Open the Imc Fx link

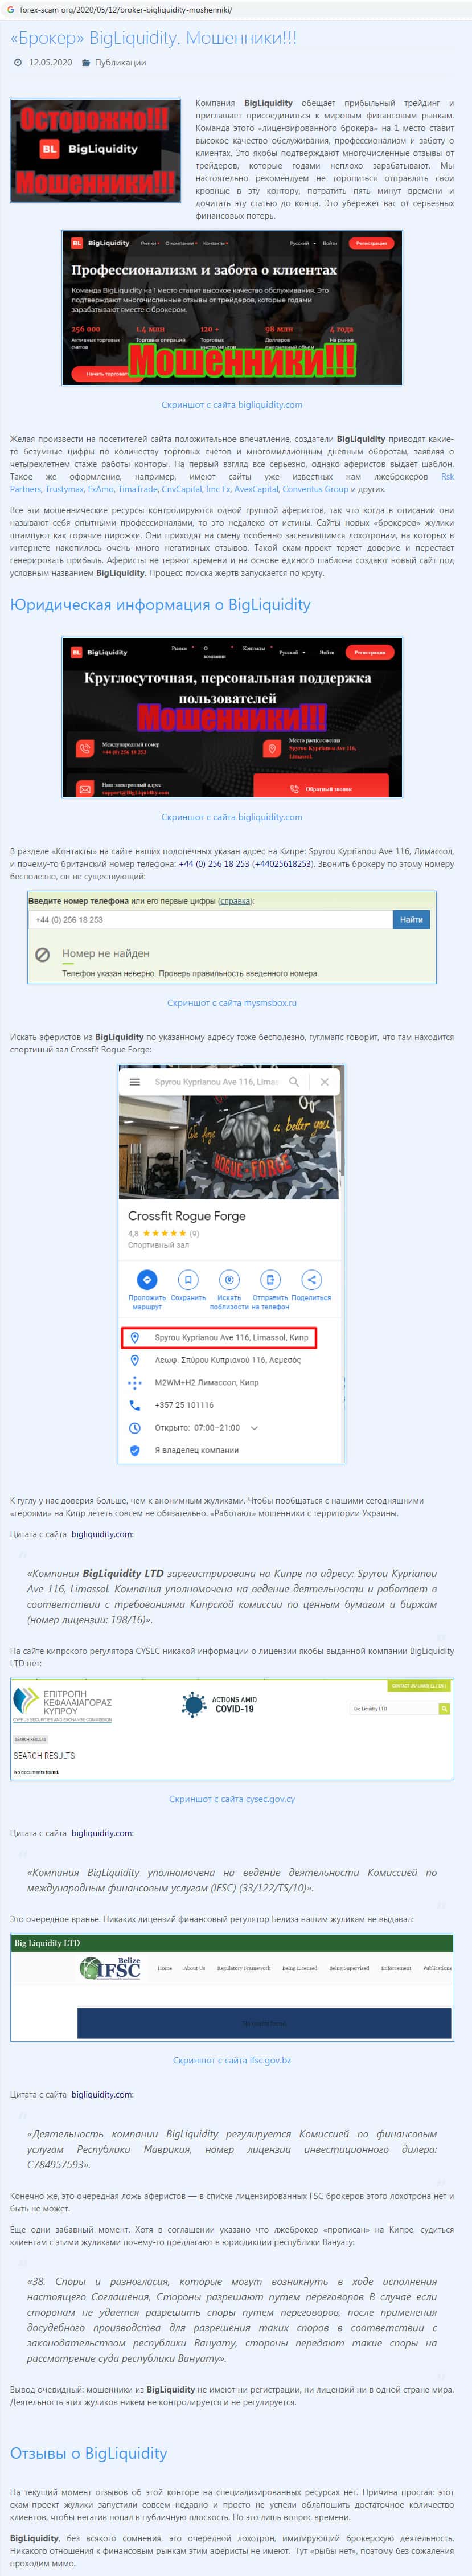[x=218, y=489]
